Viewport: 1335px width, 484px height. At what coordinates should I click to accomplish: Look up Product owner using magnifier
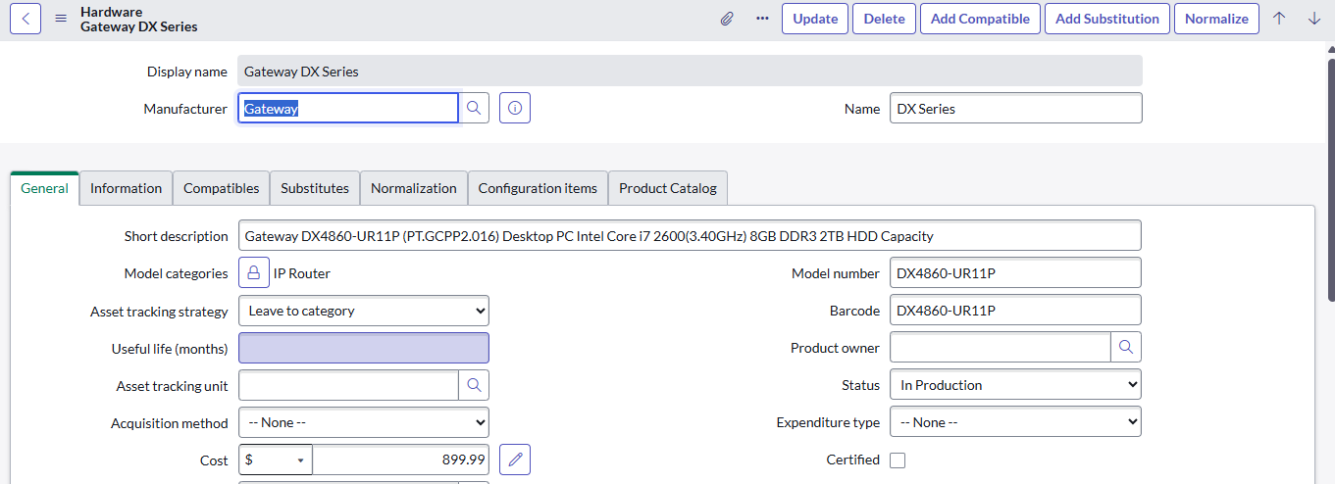1126,348
